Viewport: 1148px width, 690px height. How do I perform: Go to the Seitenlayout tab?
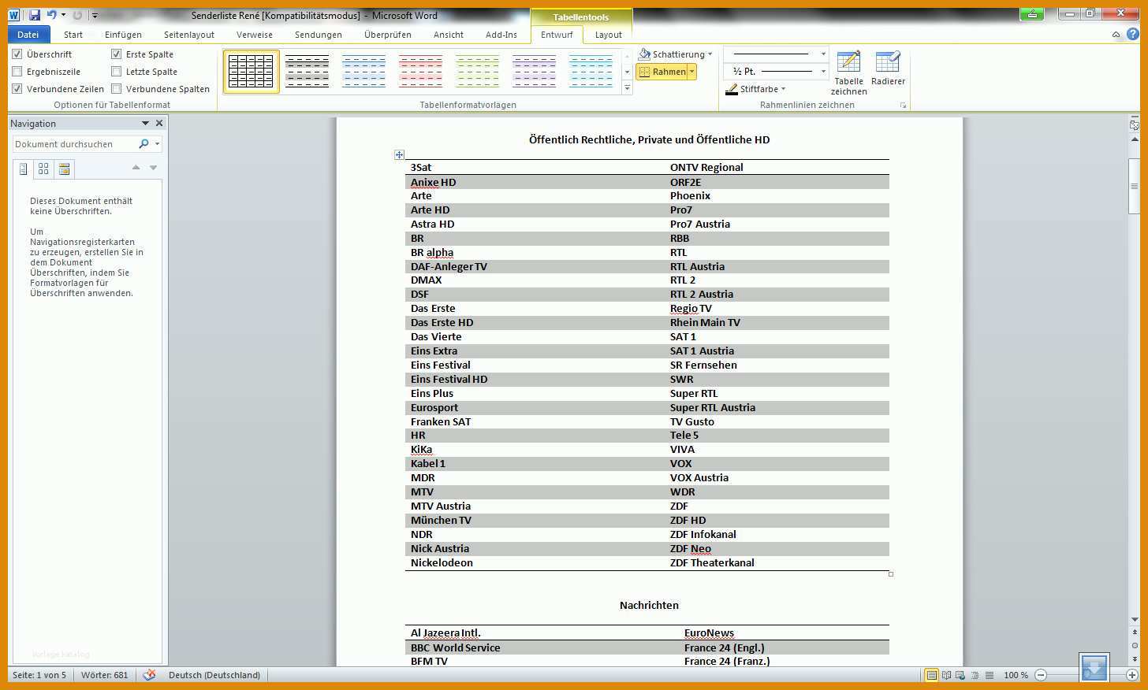189,35
